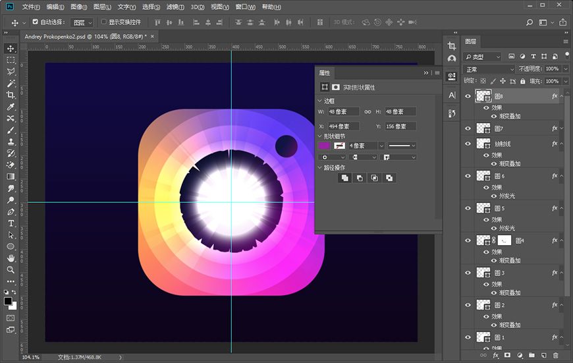The width and height of the screenshot is (573, 363).
Task: Toggle visibility of 图 6 layer
Action: [468, 176]
